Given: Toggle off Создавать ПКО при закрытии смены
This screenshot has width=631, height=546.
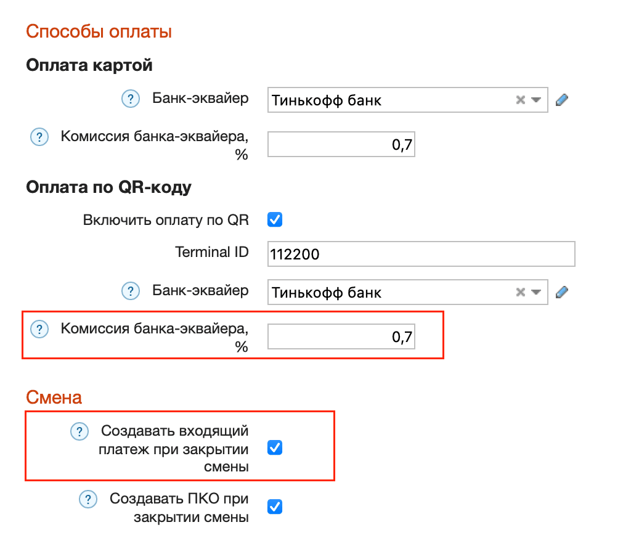Looking at the screenshot, I should point(274,507).
